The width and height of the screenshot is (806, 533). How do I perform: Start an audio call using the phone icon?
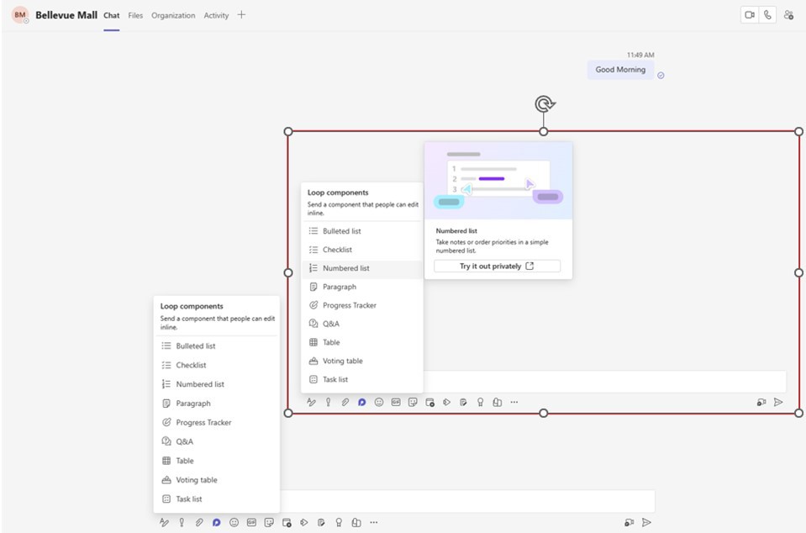pos(767,15)
